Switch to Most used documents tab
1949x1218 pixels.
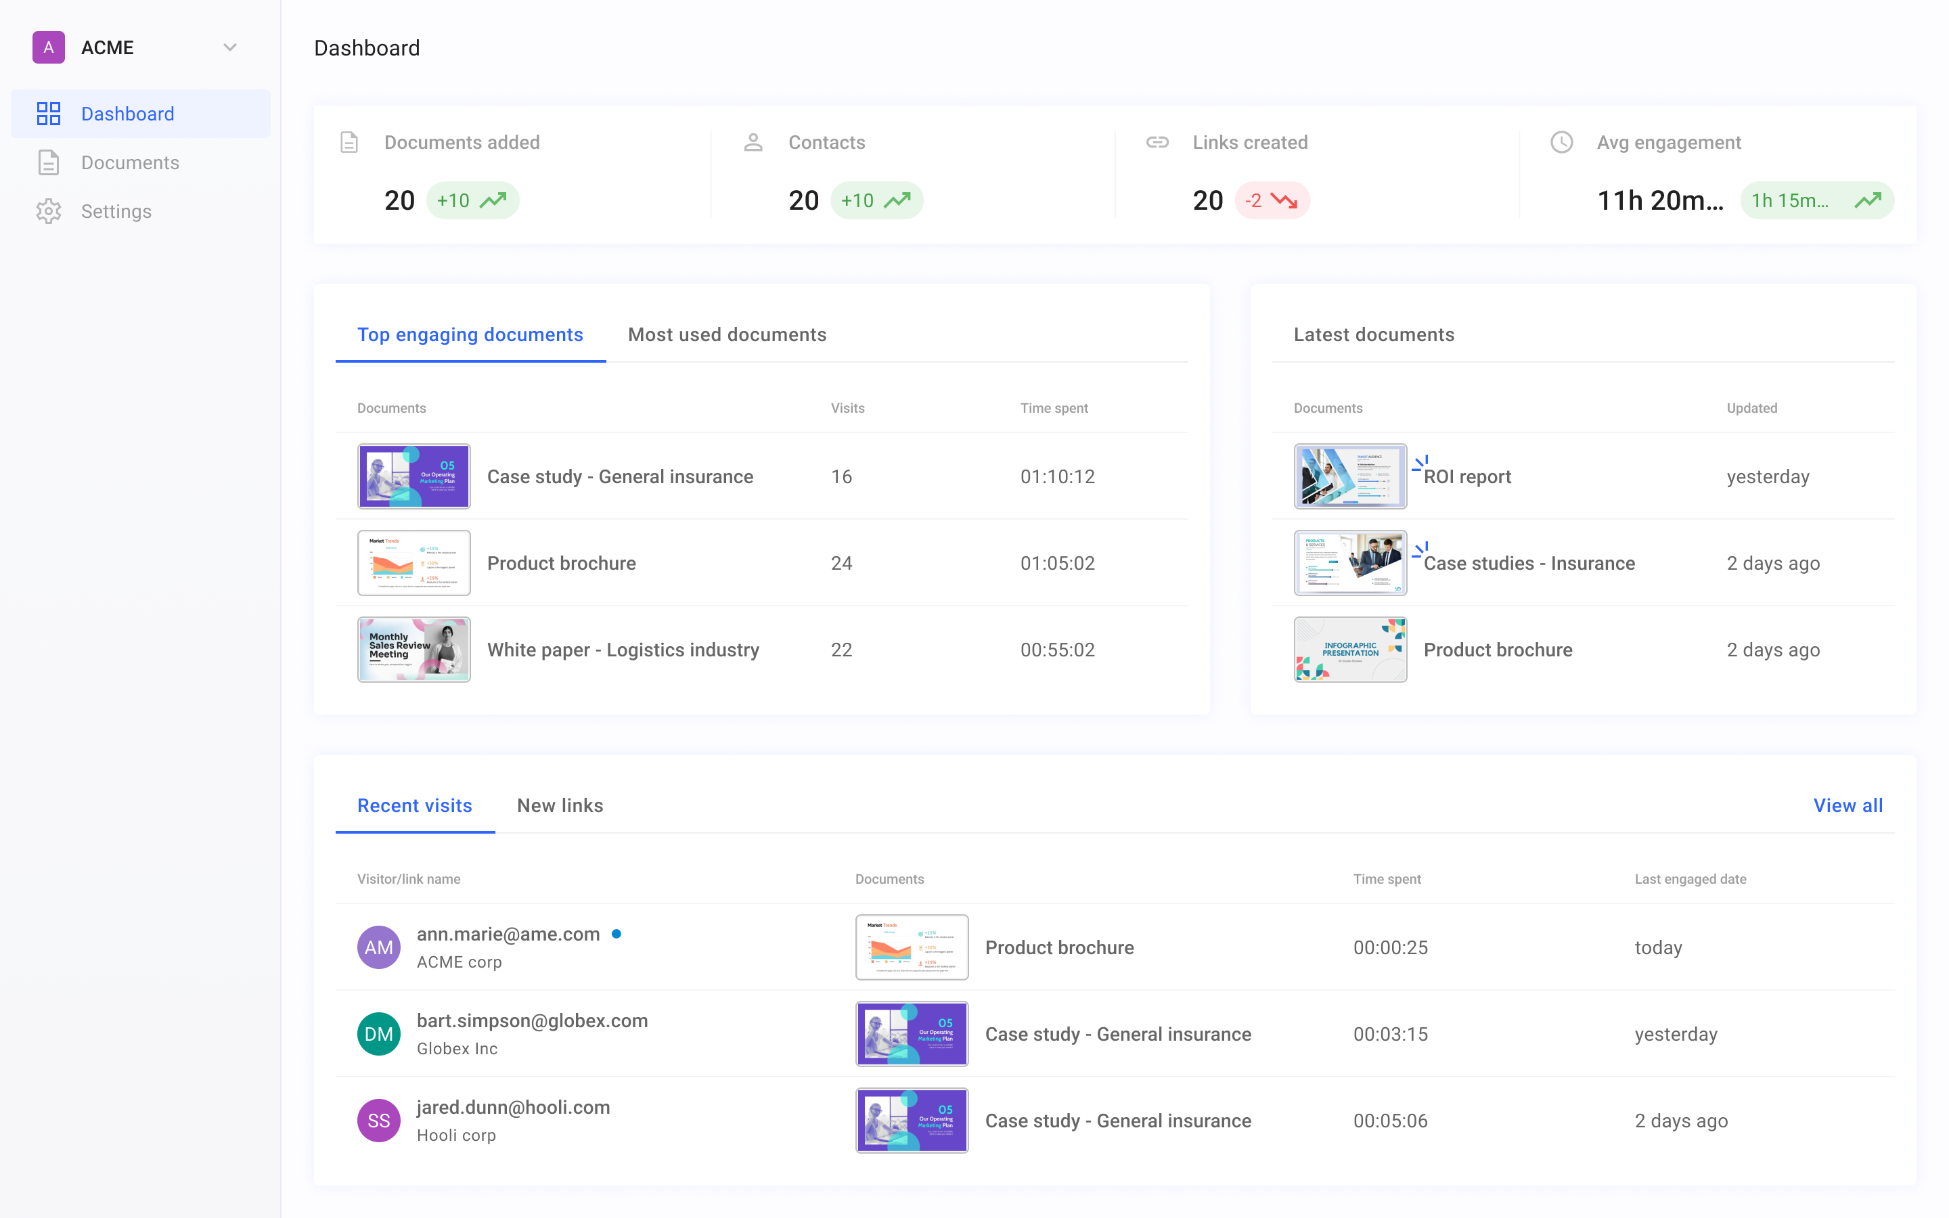(726, 334)
